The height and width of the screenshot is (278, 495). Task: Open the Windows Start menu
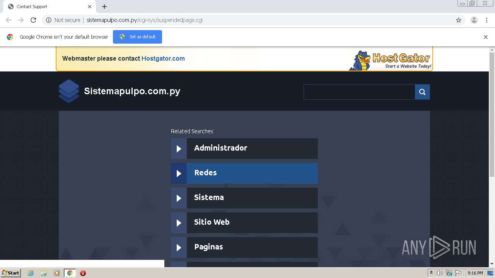click(x=11, y=273)
